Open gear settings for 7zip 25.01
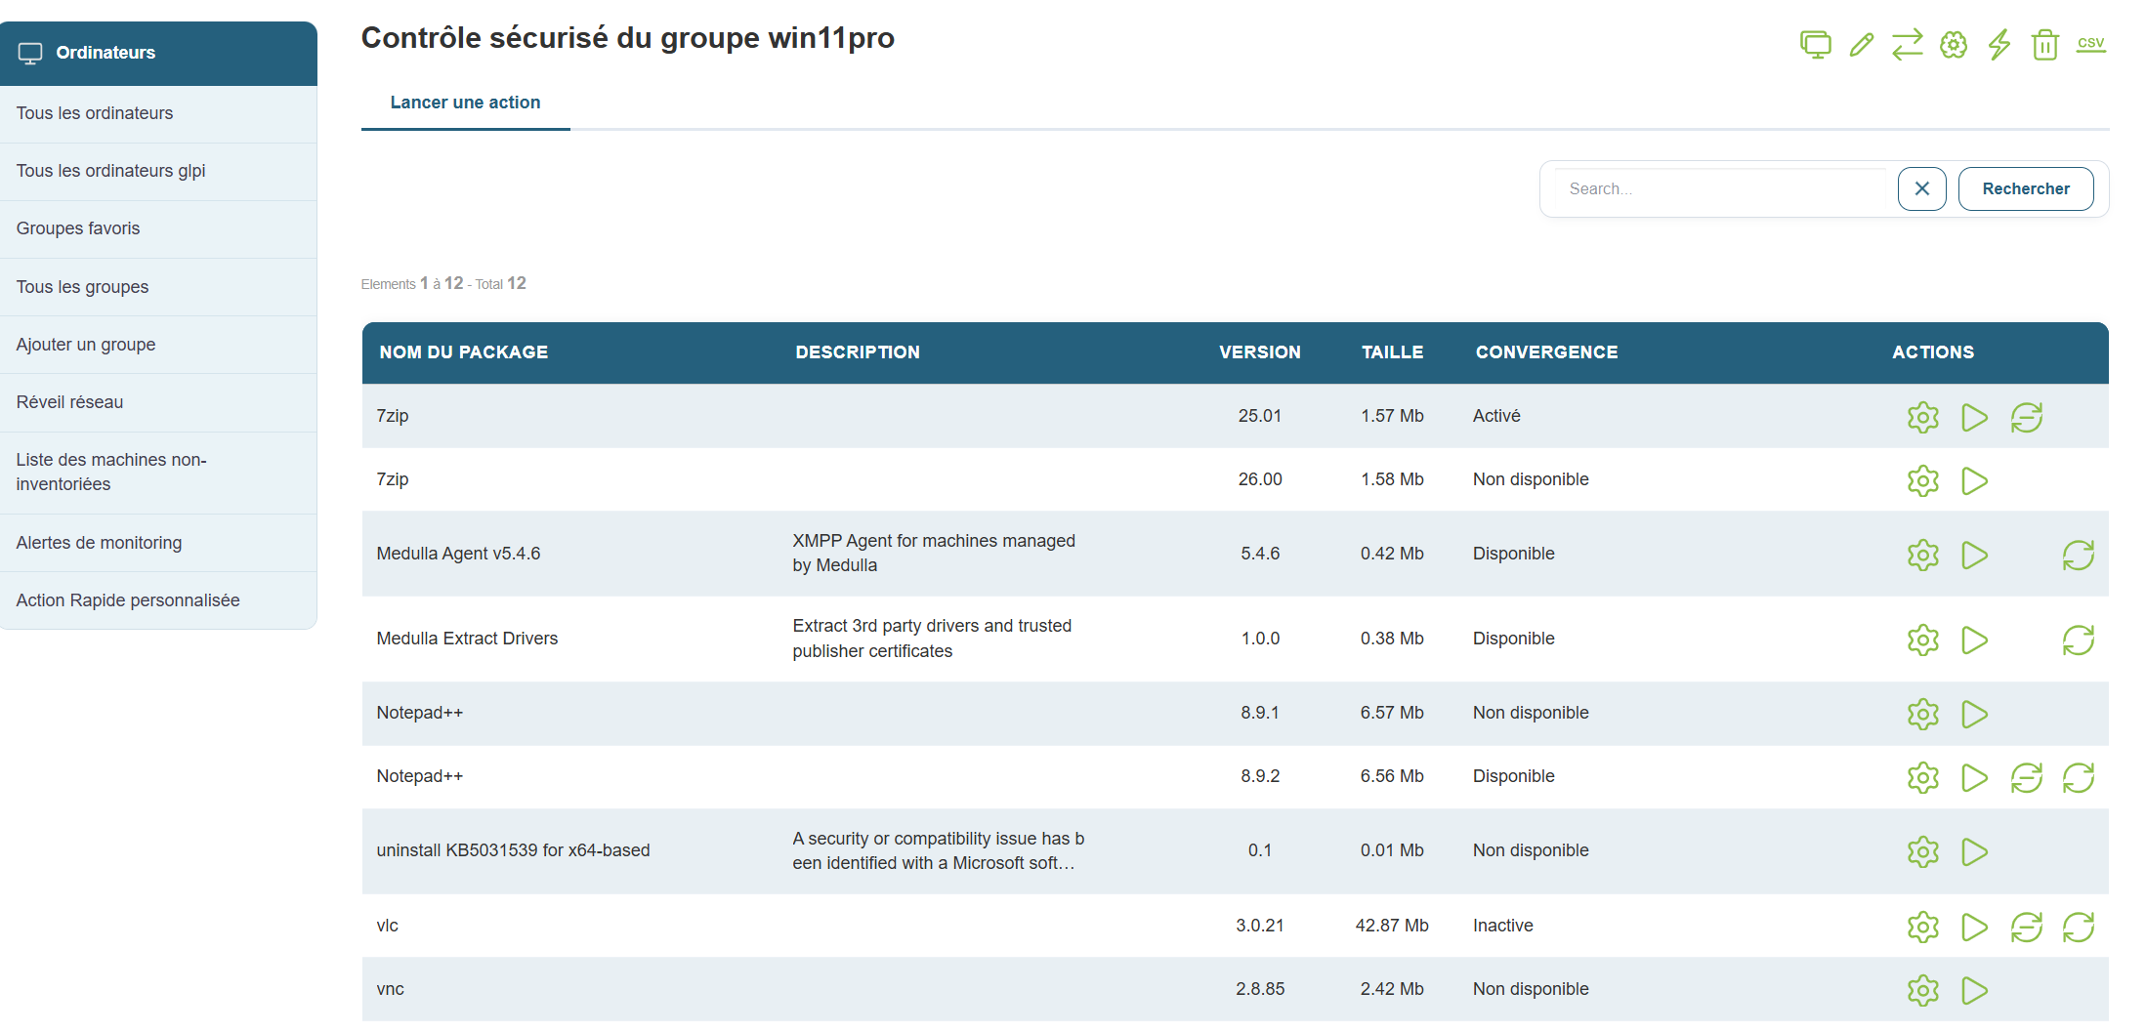2146x1032 pixels. (x=1922, y=417)
